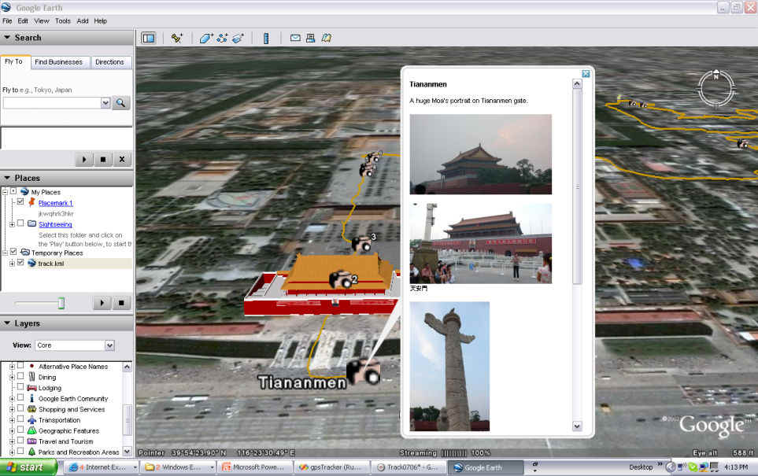Print the current view

click(310, 38)
